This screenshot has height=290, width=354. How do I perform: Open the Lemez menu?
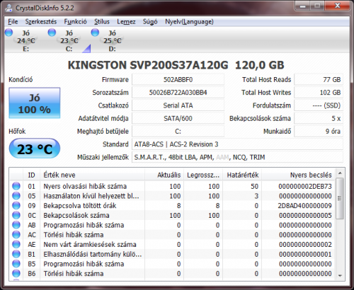[x=126, y=22]
